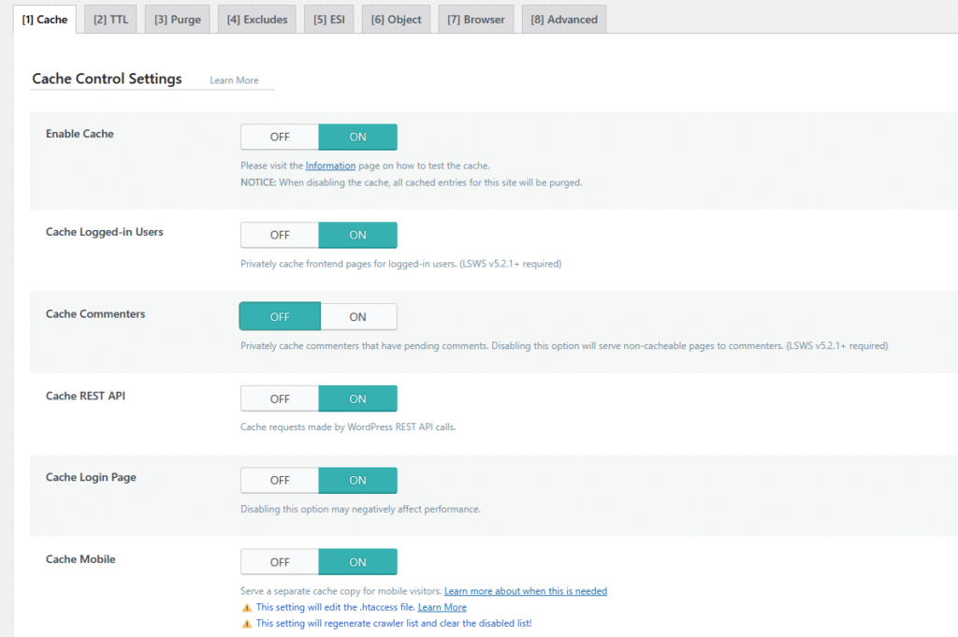Click Learn More link for .htaccess warning
This screenshot has height=637, width=958.
tap(442, 607)
